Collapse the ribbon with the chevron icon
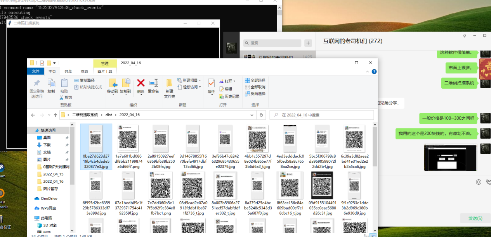Viewport: 491px width, 237px height. 367,71
